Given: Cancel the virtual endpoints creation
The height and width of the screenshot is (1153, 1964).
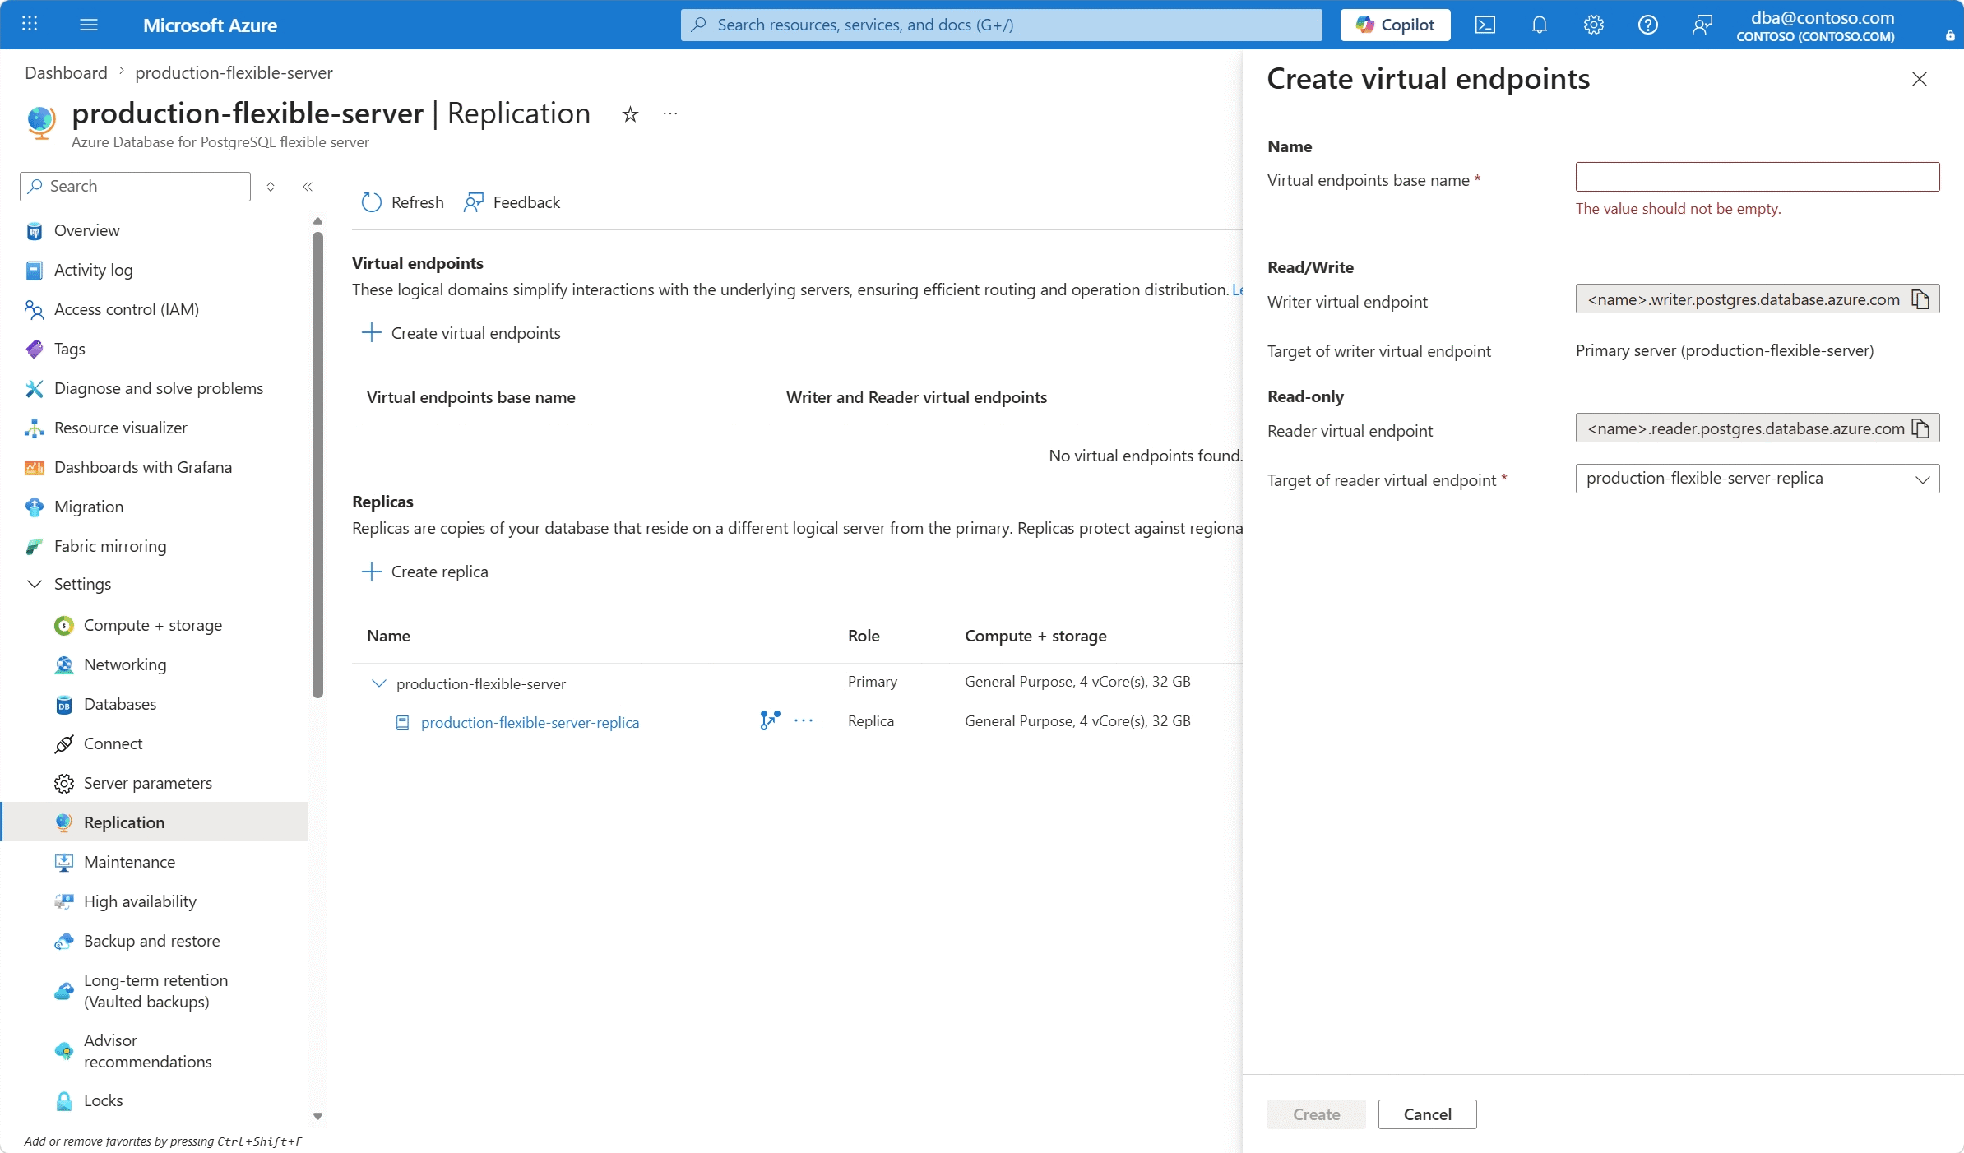Looking at the screenshot, I should [1428, 1114].
